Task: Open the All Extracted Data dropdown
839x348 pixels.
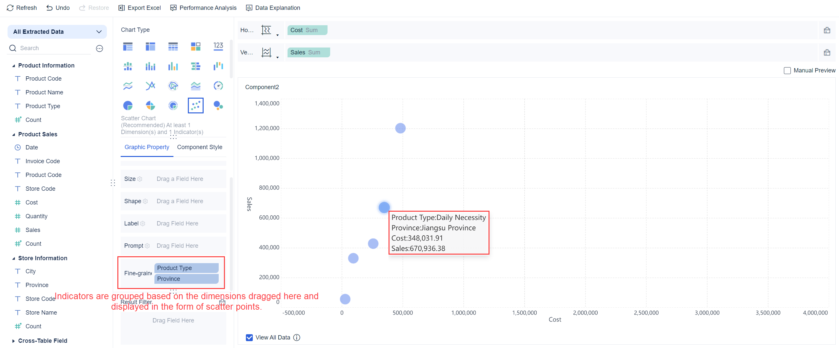Action: pyautogui.click(x=57, y=32)
